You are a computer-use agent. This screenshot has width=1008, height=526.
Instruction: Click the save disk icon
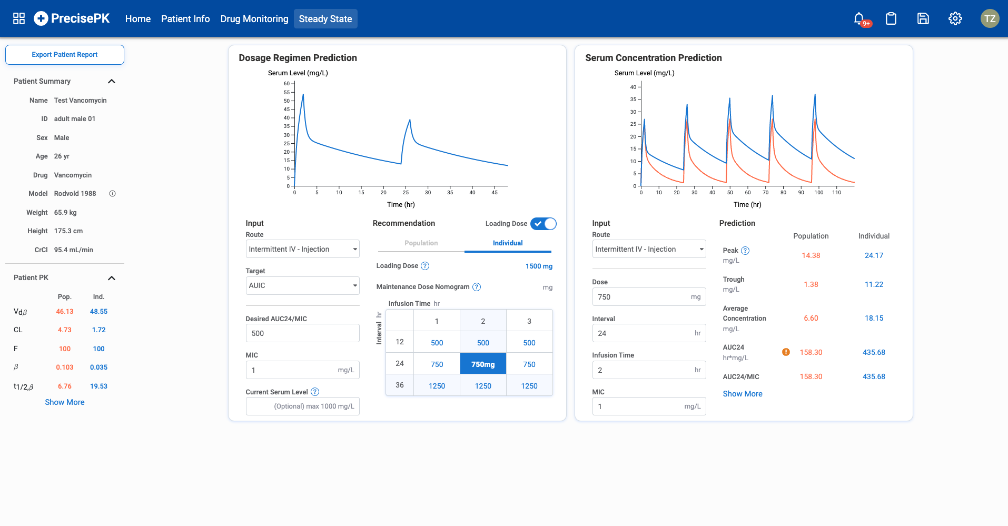click(x=923, y=18)
